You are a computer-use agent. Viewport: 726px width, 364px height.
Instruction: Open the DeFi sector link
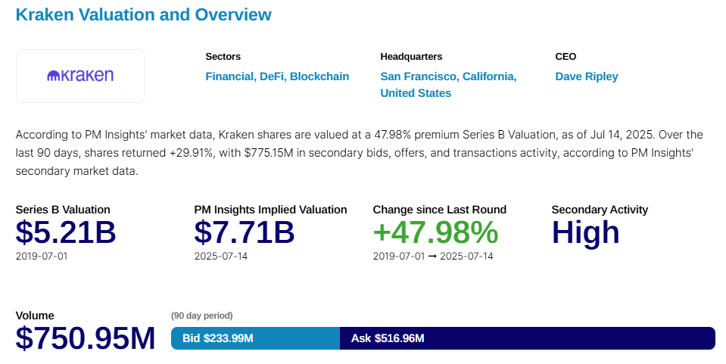271,76
